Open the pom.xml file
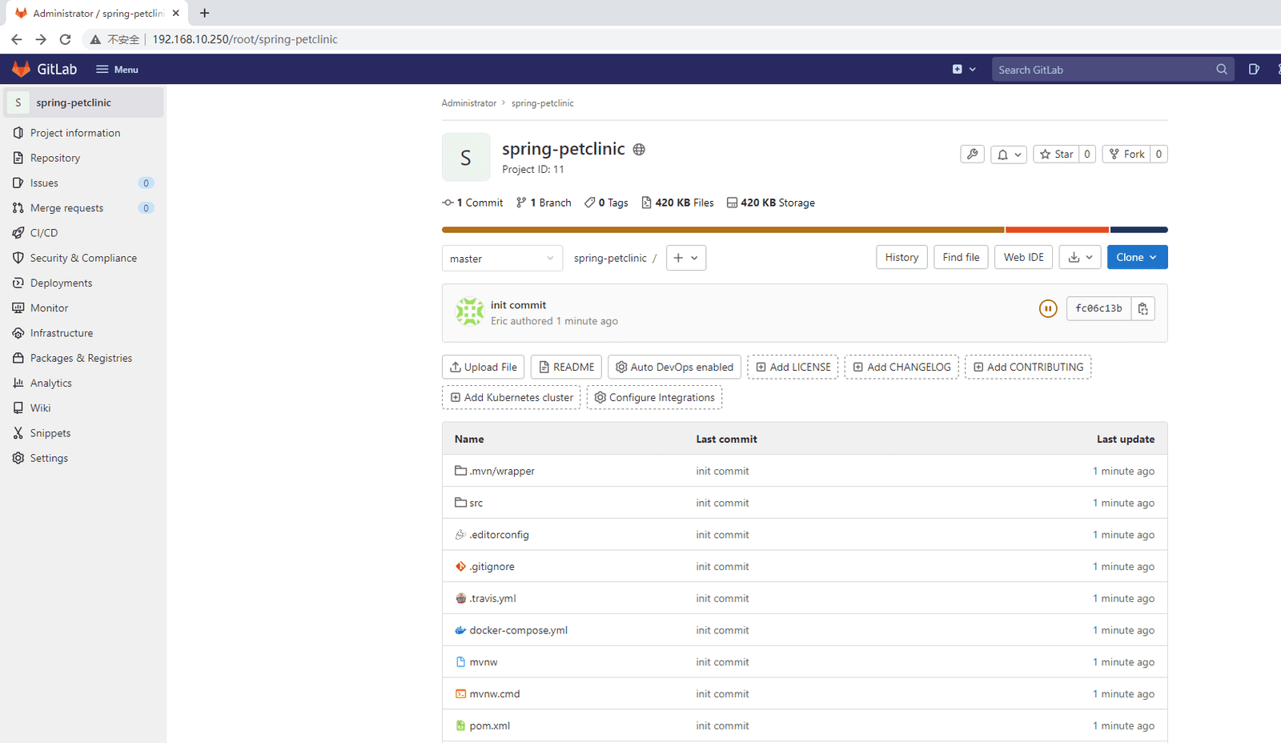Screen dimensions: 1281x743 point(490,726)
